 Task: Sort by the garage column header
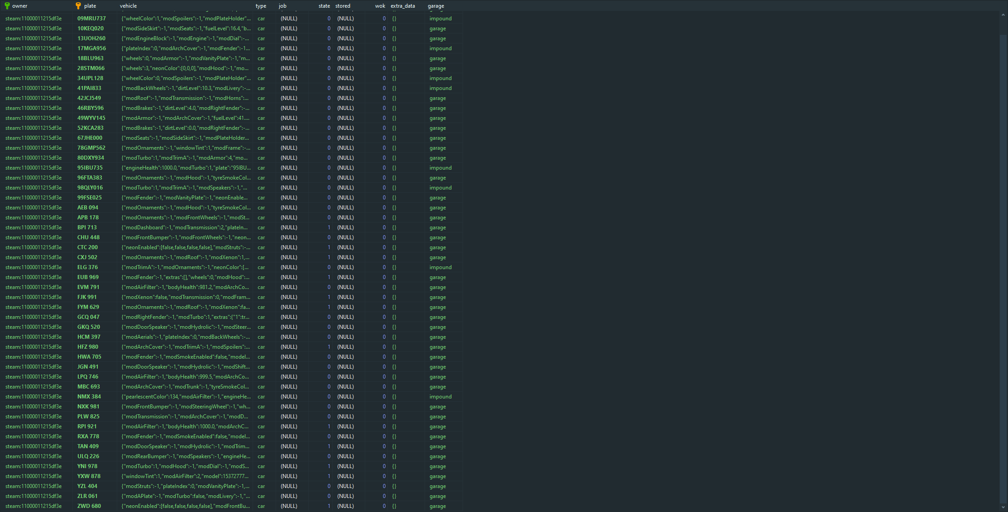[x=436, y=6]
